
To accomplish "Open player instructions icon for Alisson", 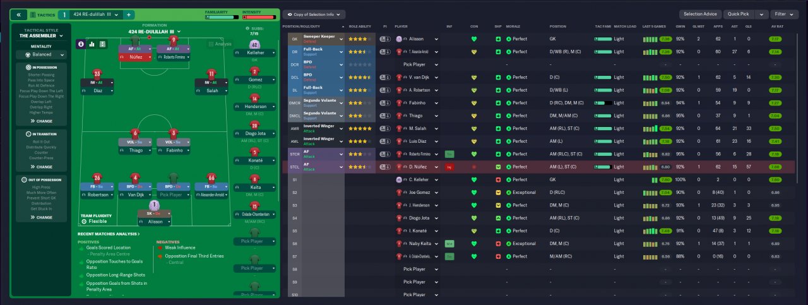I will (x=384, y=39).
